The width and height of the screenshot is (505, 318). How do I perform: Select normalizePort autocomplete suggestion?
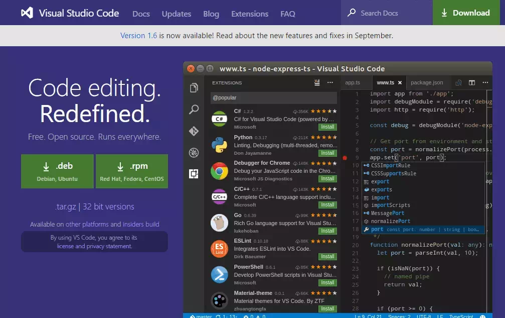pyautogui.click(x=423, y=221)
